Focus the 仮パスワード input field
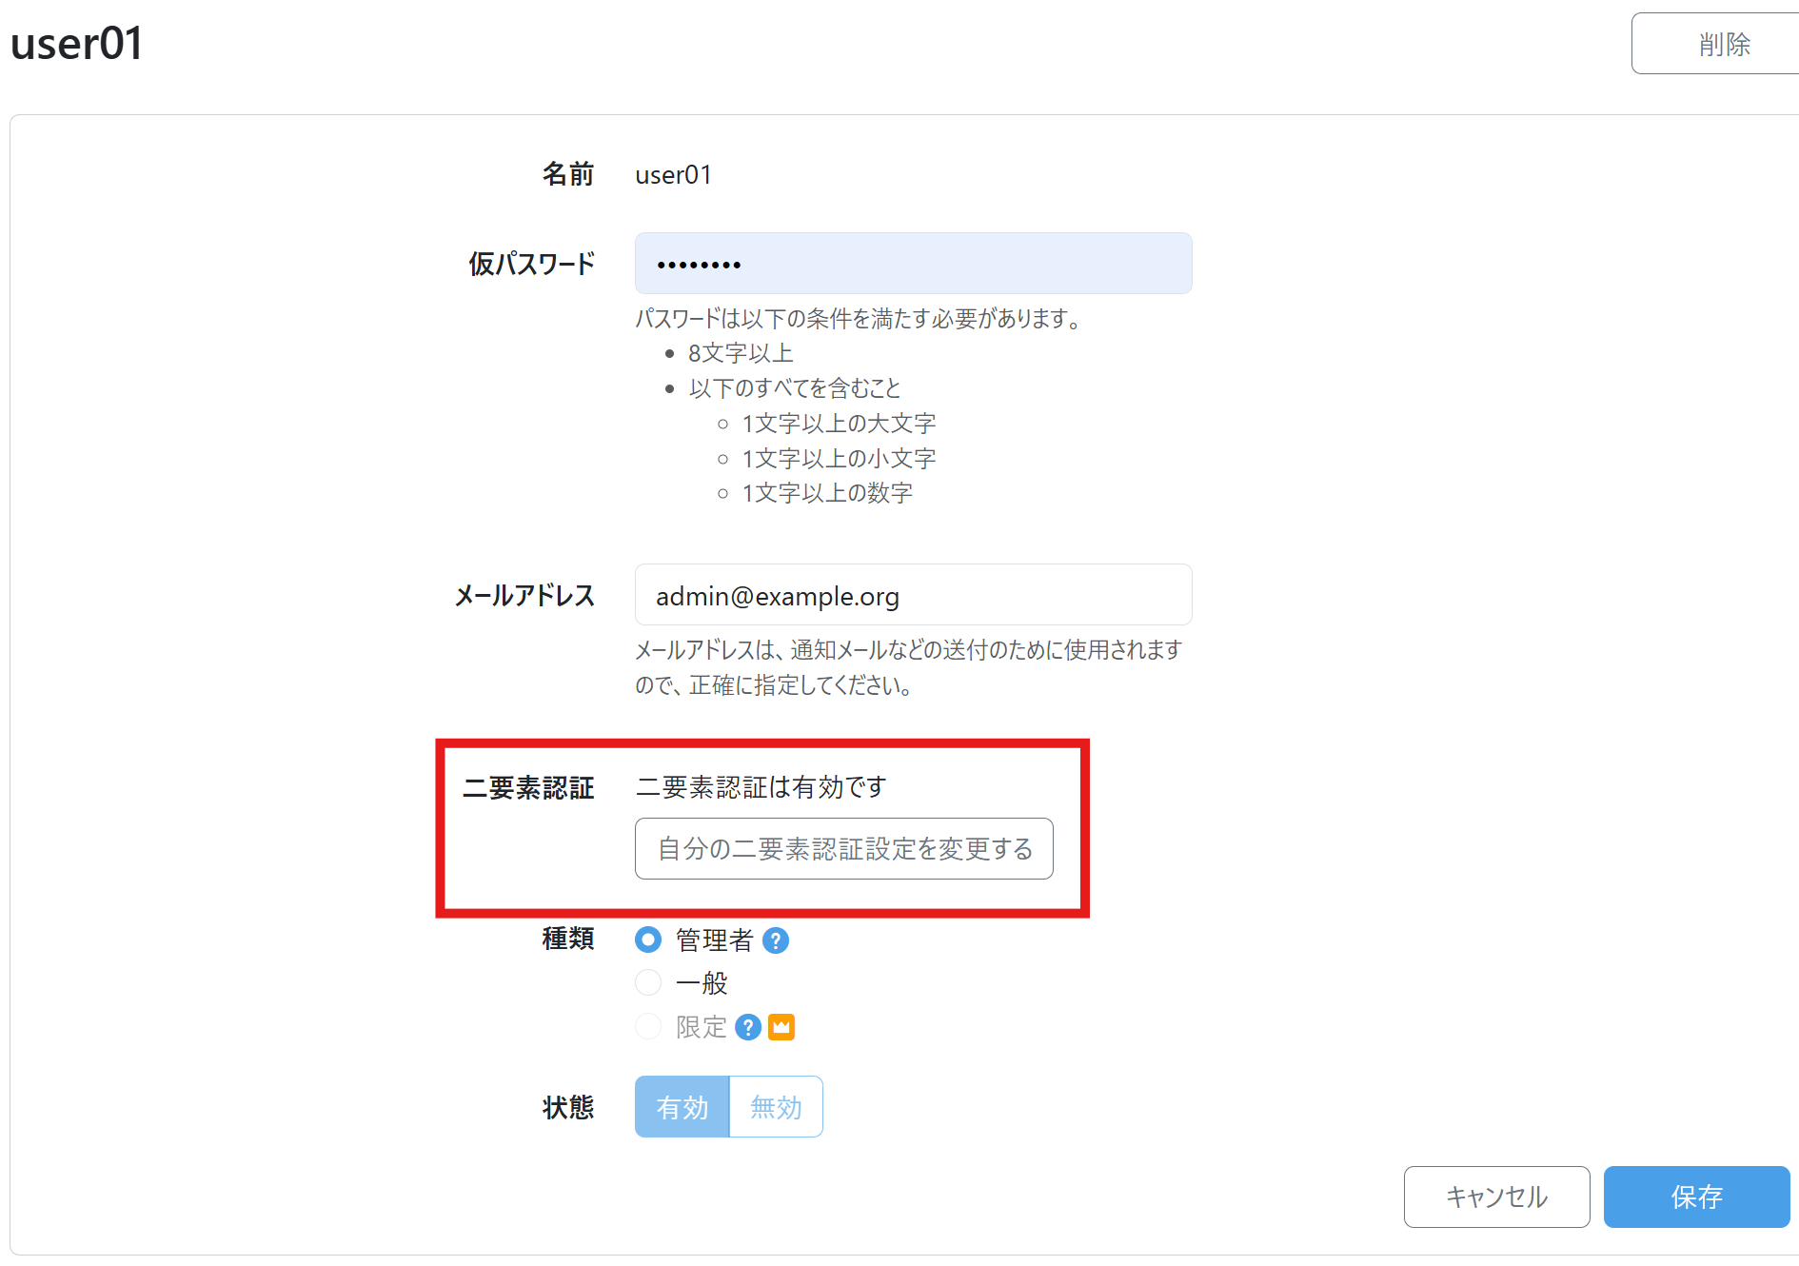The height and width of the screenshot is (1266, 1799). point(912,264)
